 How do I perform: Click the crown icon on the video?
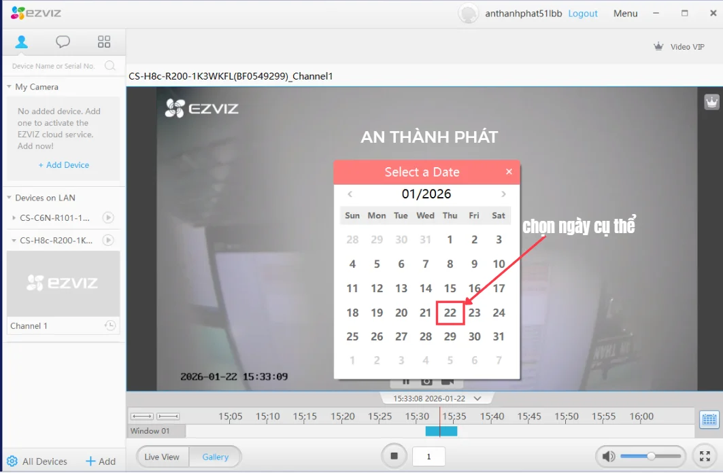711,102
